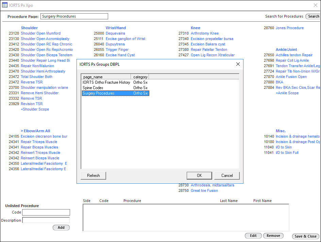Select Excision prepatellar bursa procedure
321x242 pixels.
(x=212, y=39)
